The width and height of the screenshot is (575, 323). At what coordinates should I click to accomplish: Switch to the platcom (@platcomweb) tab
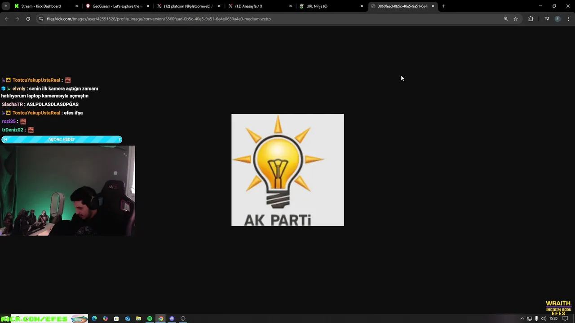click(188, 6)
